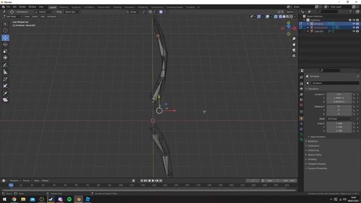This screenshot has height=203, width=361.
Task: Open the Render menu
Action: click(23, 7)
